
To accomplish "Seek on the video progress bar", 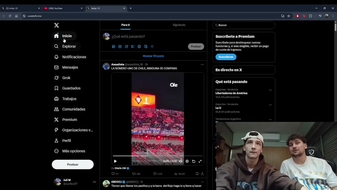I will 158,156.
